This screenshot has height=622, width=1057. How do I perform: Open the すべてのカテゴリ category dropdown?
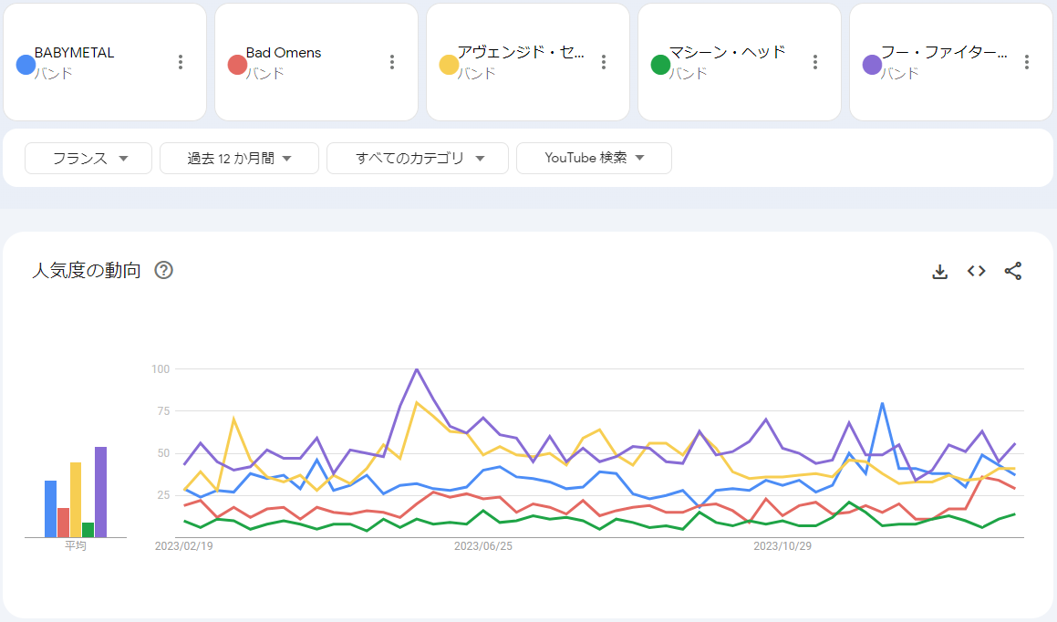pos(418,159)
